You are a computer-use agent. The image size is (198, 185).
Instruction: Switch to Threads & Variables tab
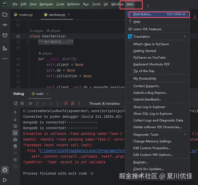[x=104, y=104]
